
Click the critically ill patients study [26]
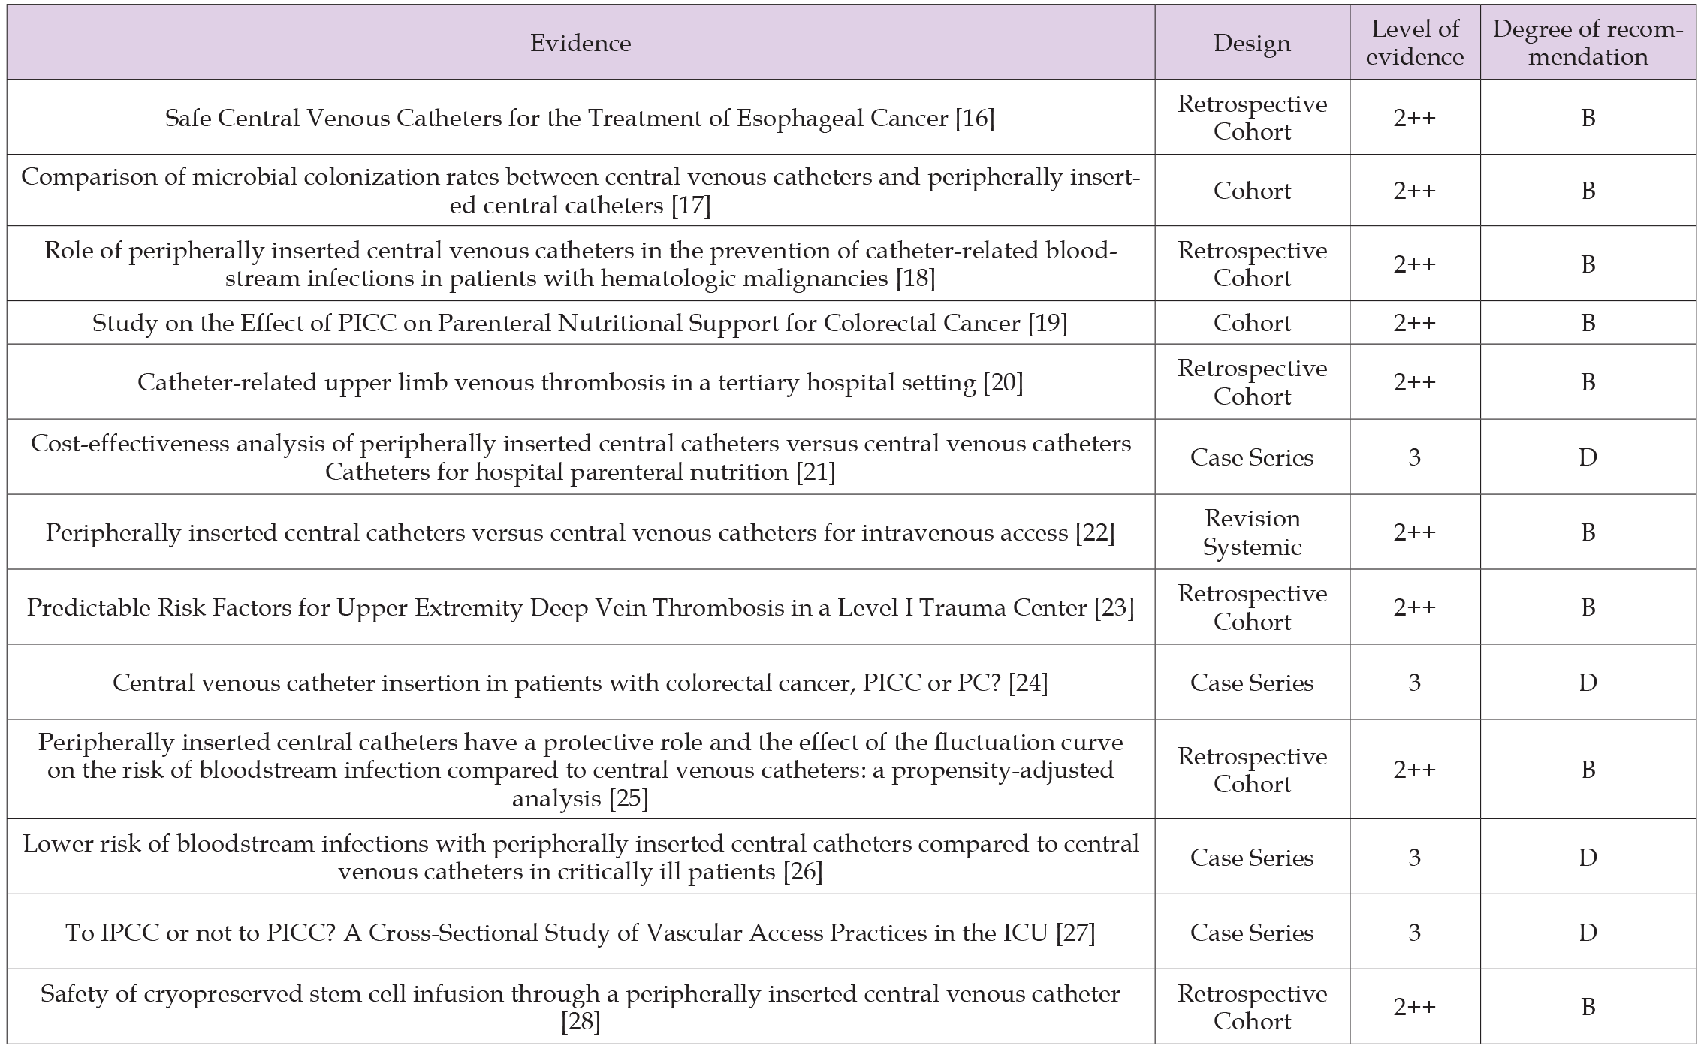click(580, 858)
